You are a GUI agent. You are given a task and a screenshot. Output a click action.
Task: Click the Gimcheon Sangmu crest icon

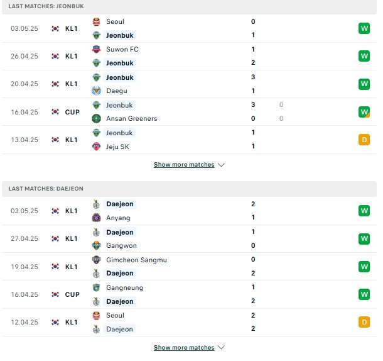[97, 260]
